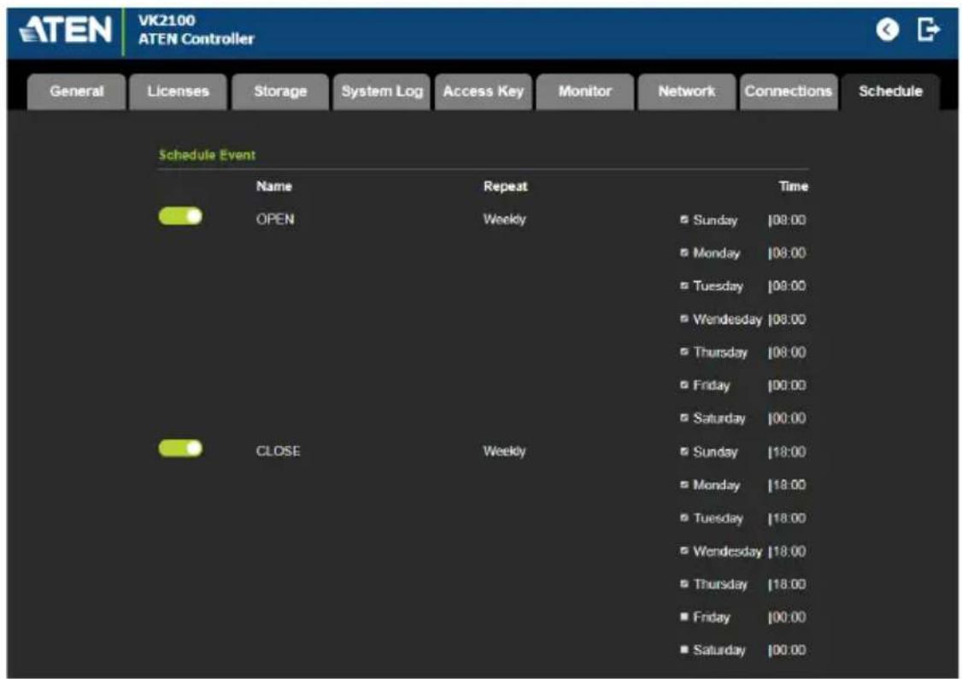Click the OPEN Tuesday 08:00 time field
The width and height of the screenshot is (962, 679).
click(787, 286)
